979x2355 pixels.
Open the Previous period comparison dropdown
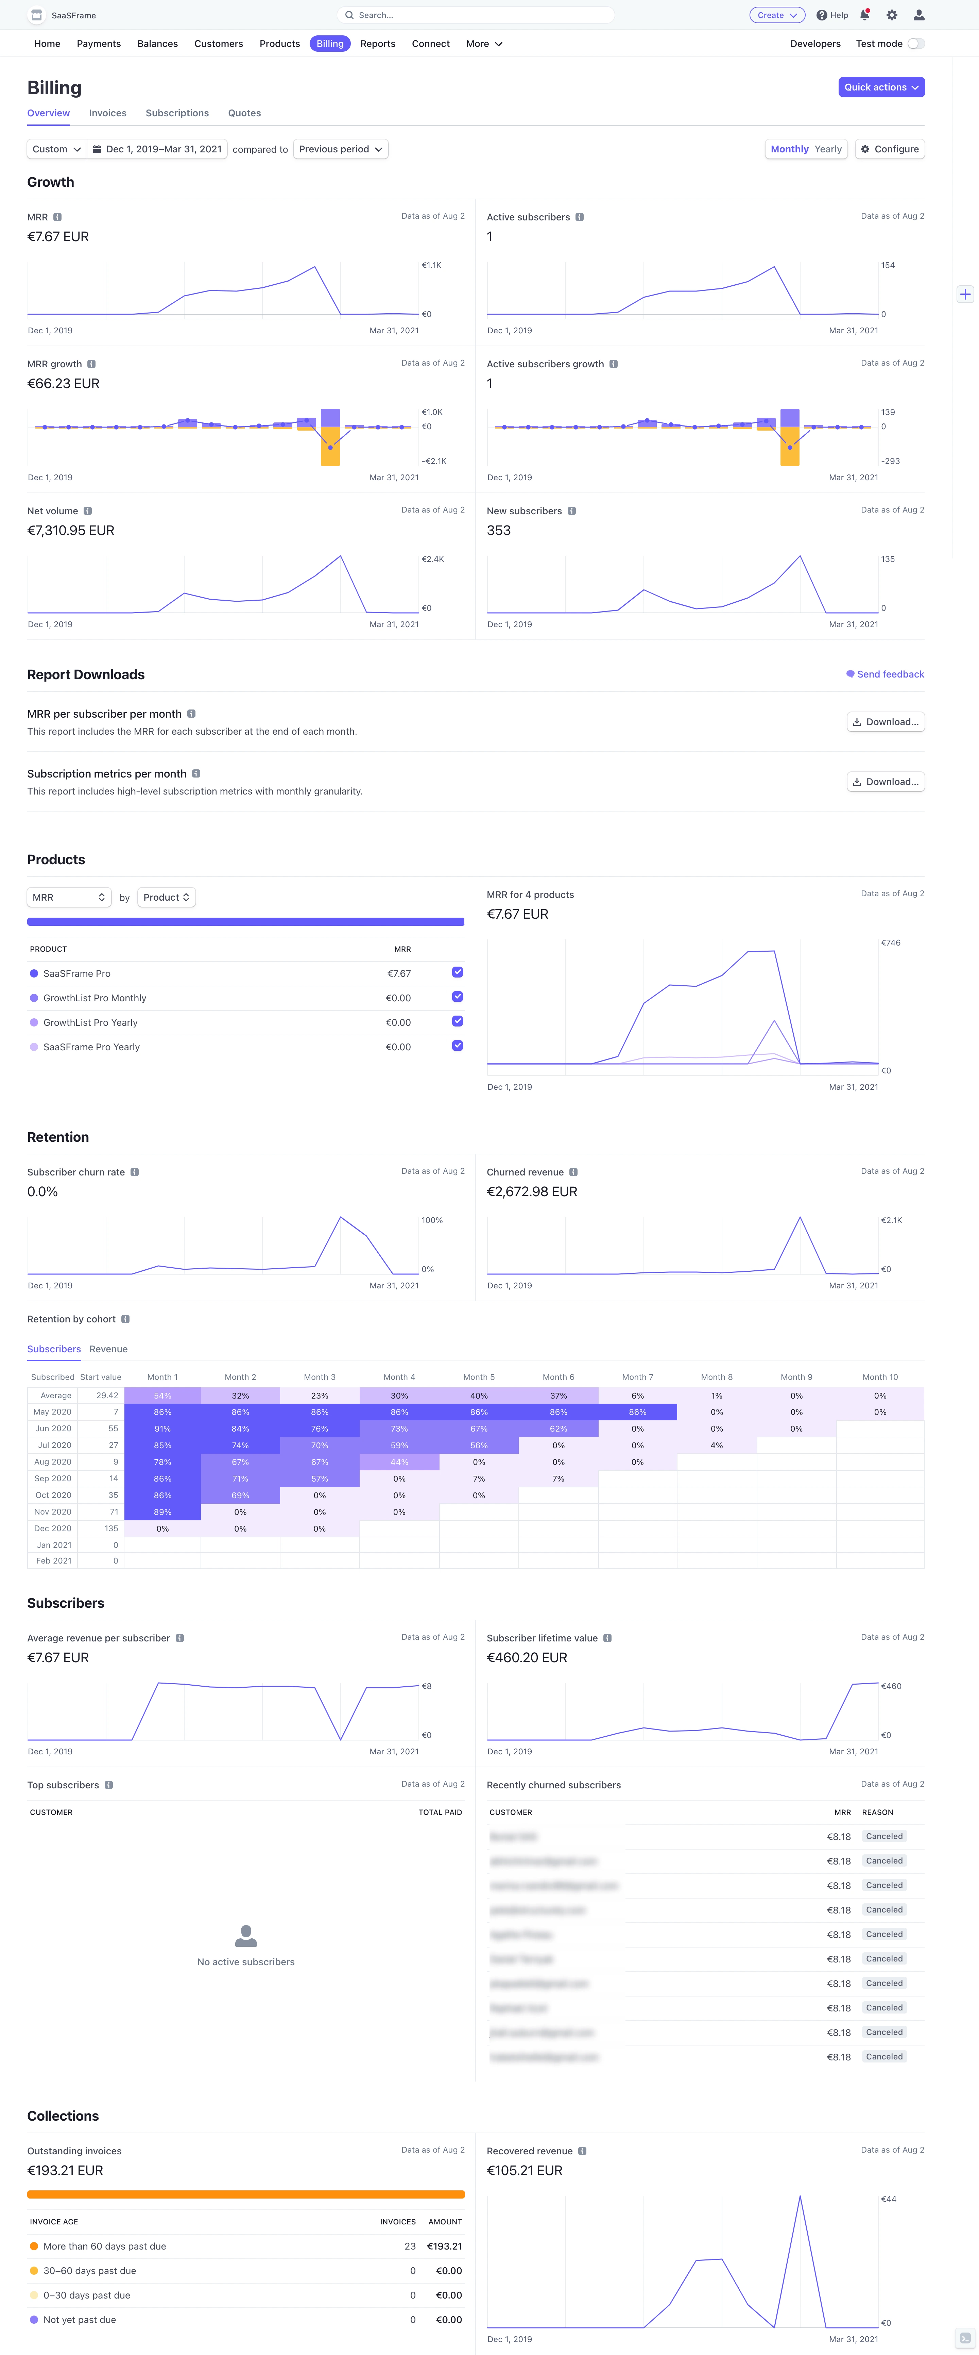(341, 149)
